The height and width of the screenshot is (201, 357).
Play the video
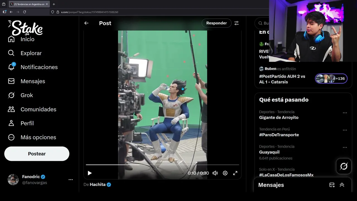coord(90,173)
